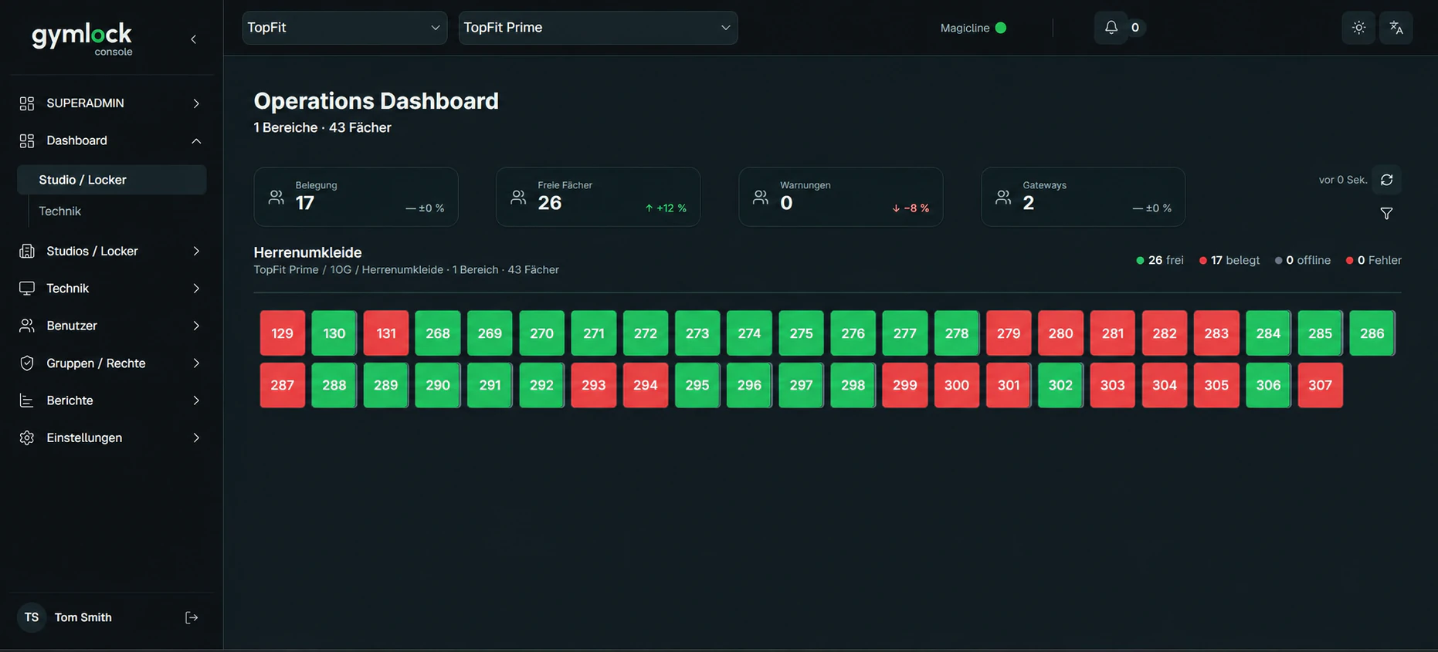
Task: Open the Technik submenu under Dashboard
Action: [59, 211]
